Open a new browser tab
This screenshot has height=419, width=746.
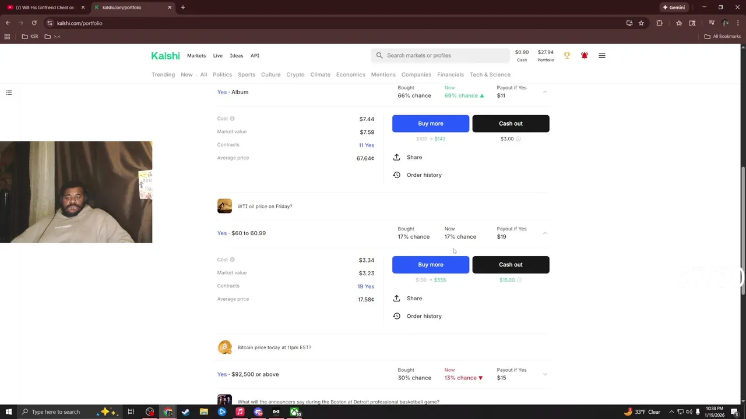(183, 8)
